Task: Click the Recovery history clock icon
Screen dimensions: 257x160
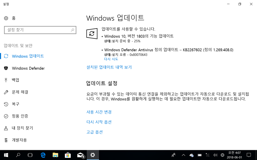Action: (x=6, y=104)
